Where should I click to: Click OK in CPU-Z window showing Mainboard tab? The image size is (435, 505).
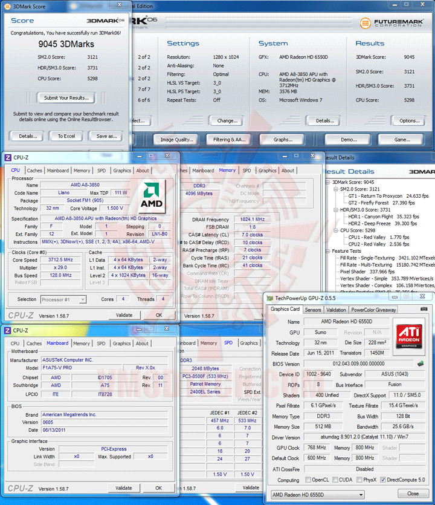pyautogui.click(x=159, y=488)
